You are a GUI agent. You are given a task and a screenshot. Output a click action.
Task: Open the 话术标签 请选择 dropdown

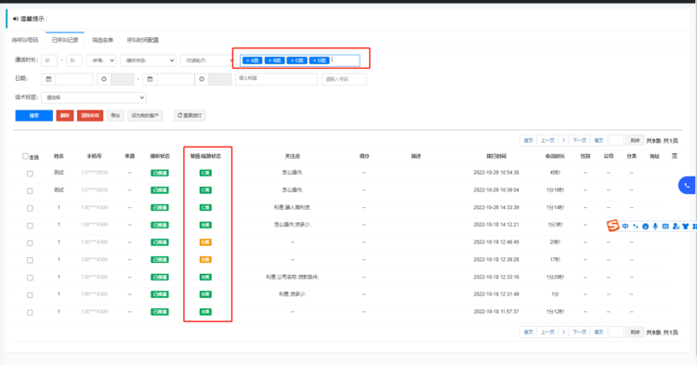click(93, 98)
